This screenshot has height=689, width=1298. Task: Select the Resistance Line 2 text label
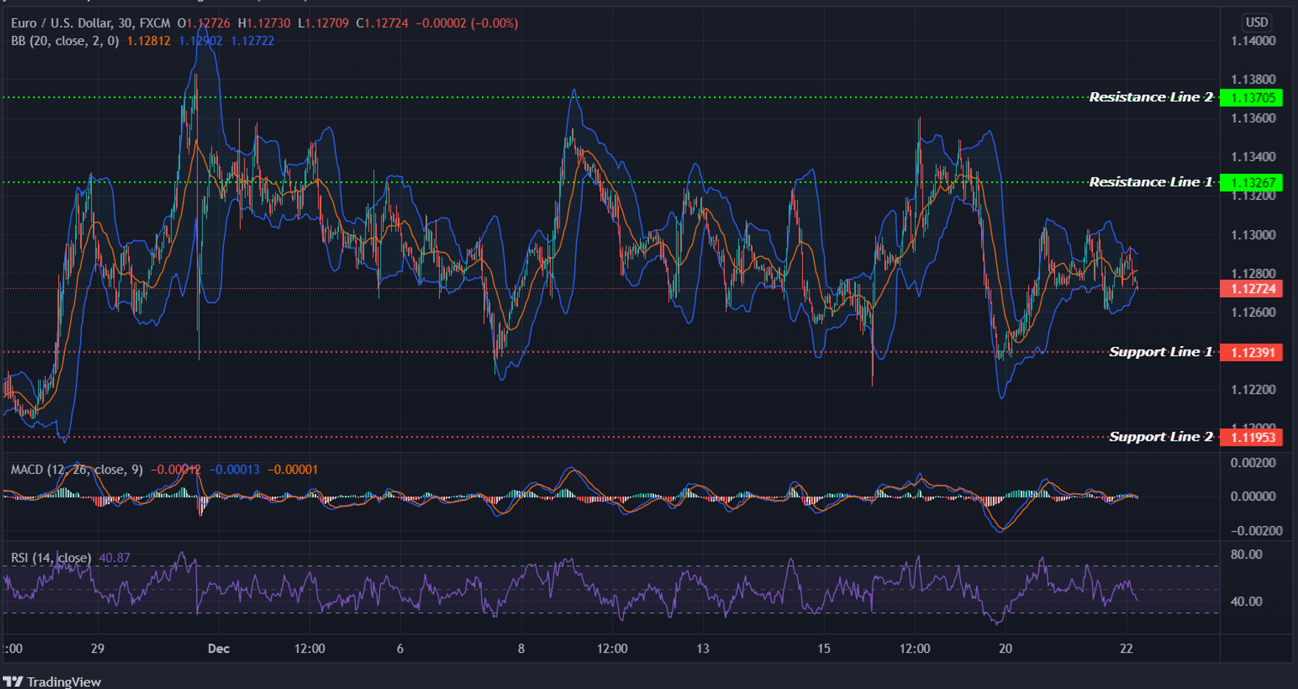coord(1150,97)
